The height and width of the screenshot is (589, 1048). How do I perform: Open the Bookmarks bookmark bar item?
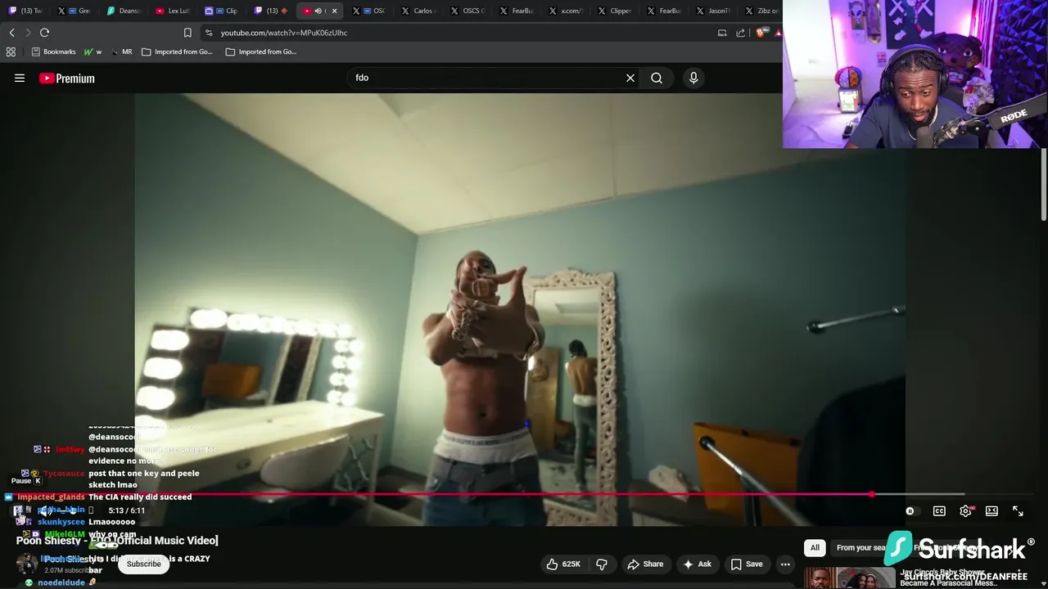(x=53, y=52)
